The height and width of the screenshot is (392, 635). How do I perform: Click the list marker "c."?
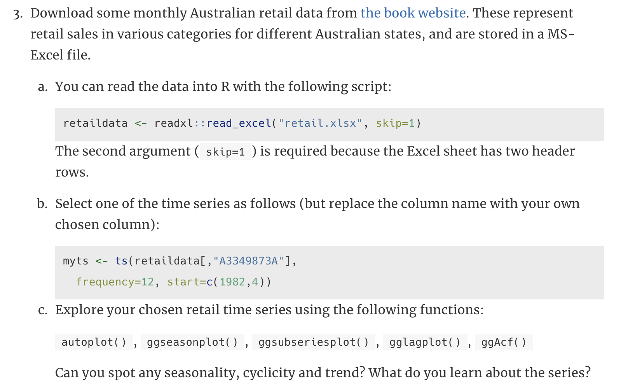click(x=43, y=310)
